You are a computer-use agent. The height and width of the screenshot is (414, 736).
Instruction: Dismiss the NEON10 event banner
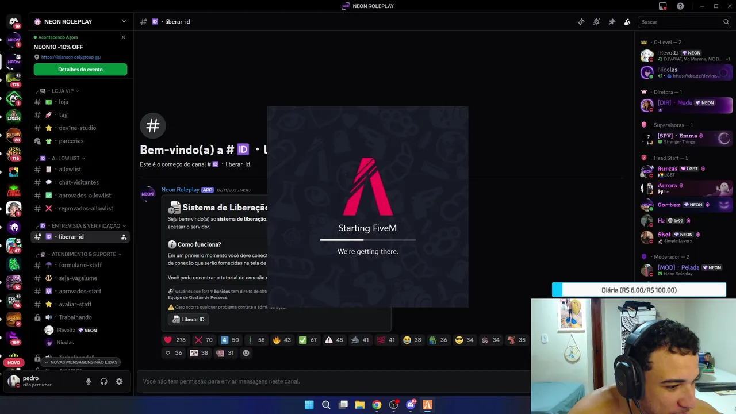[123, 37]
